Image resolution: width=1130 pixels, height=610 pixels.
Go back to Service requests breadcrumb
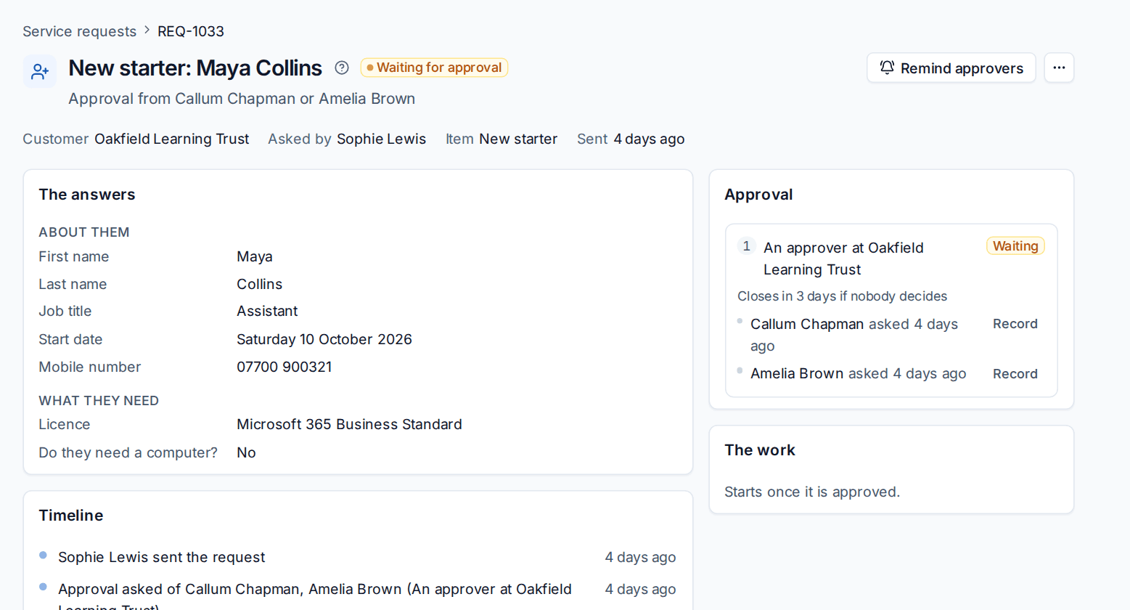(79, 31)
